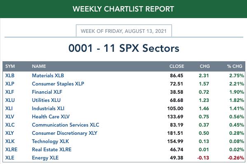247x164 pixels.
Task: Sort by the % CHG column header
Action: pos(235,66)
